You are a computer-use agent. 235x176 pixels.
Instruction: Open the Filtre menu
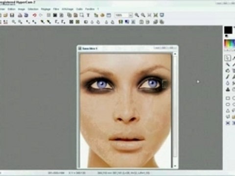coord(56,9)
